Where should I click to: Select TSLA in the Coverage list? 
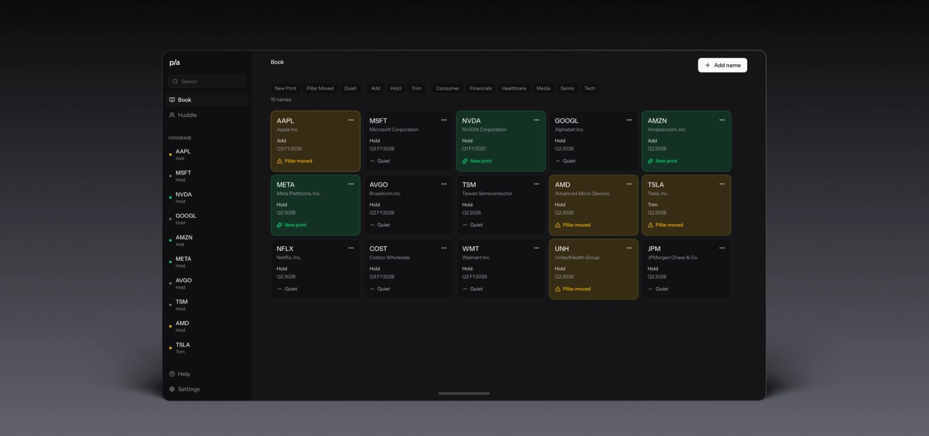point(207,348)
